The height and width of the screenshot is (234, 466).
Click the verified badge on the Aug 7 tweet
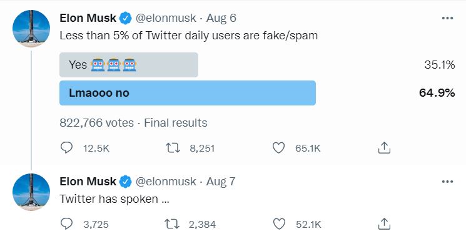coord(126,182)
